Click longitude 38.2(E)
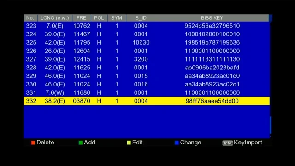This screenshot has width=295, height=166. point(55,101)
